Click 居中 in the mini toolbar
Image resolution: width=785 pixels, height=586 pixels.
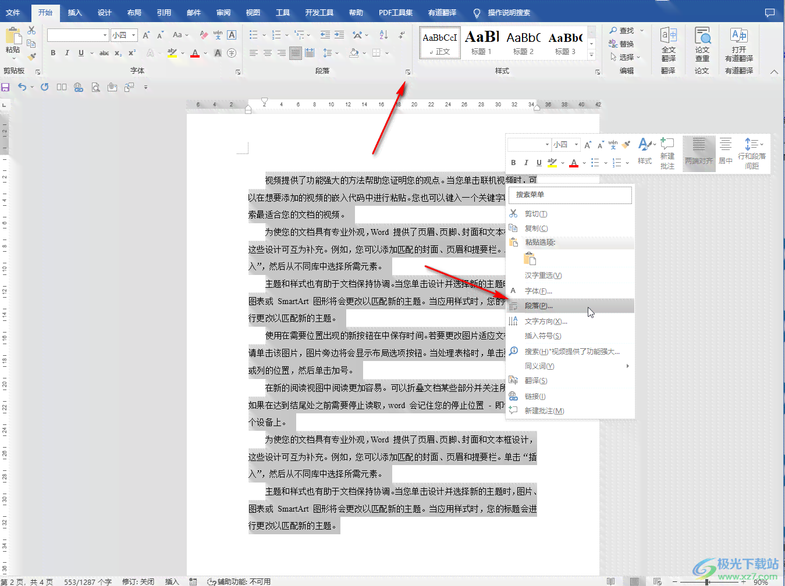coord(725,153)
